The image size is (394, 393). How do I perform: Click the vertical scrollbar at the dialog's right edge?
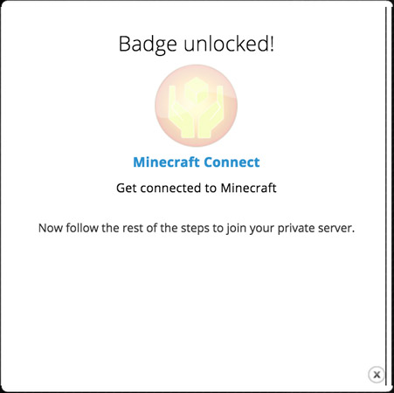(x=386, y=196)
